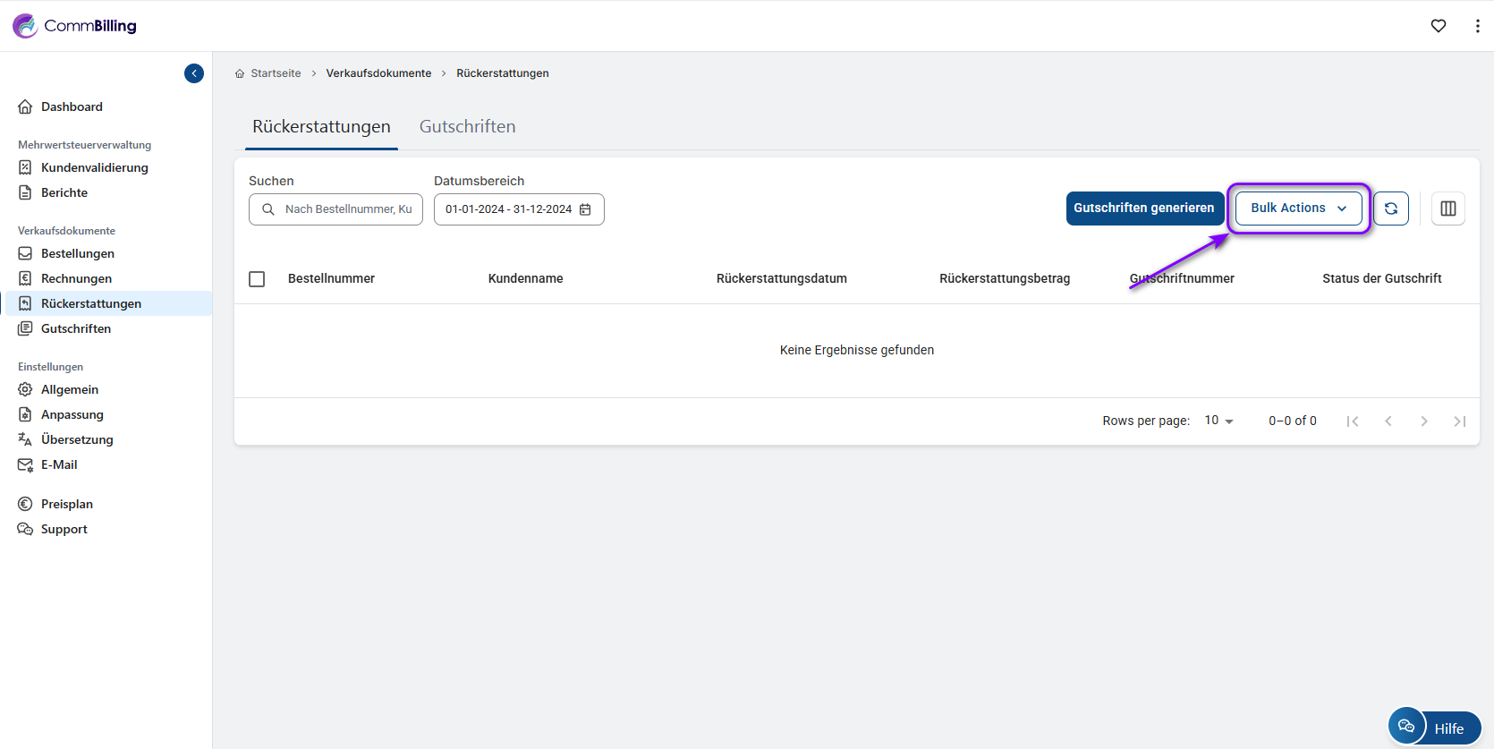1494x749 pixels.
Task: Switch to the Gutschriften tab
Action: tap(467, 127)
